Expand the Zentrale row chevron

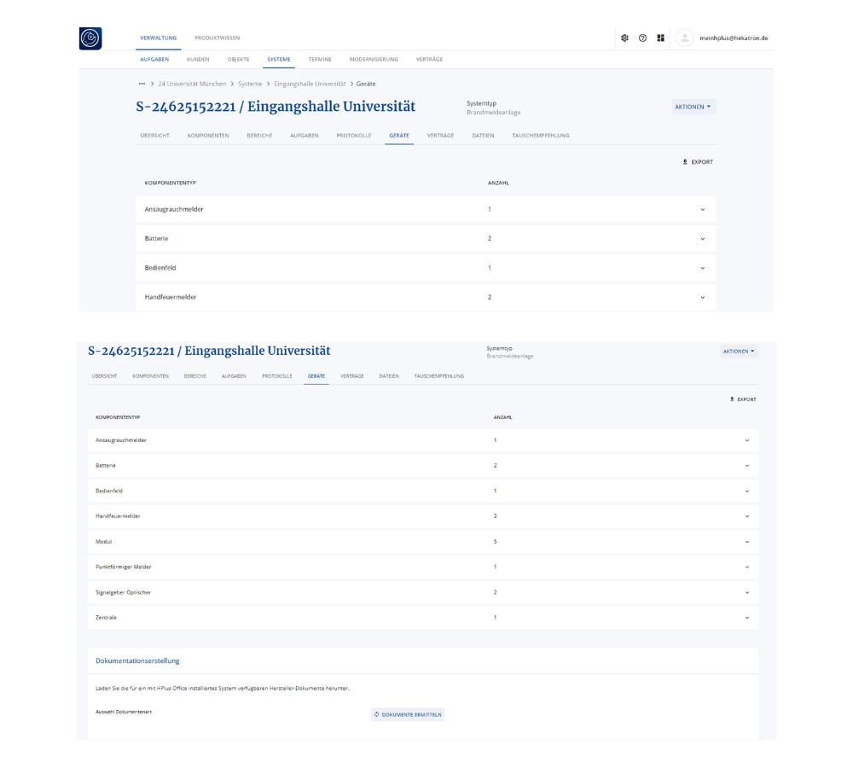(x=746, y=618)
